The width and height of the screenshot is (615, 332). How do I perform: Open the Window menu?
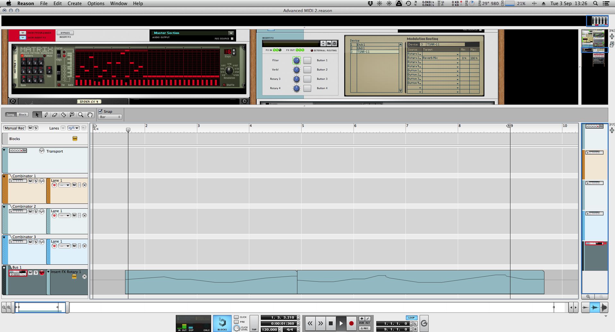coord(119,4)
